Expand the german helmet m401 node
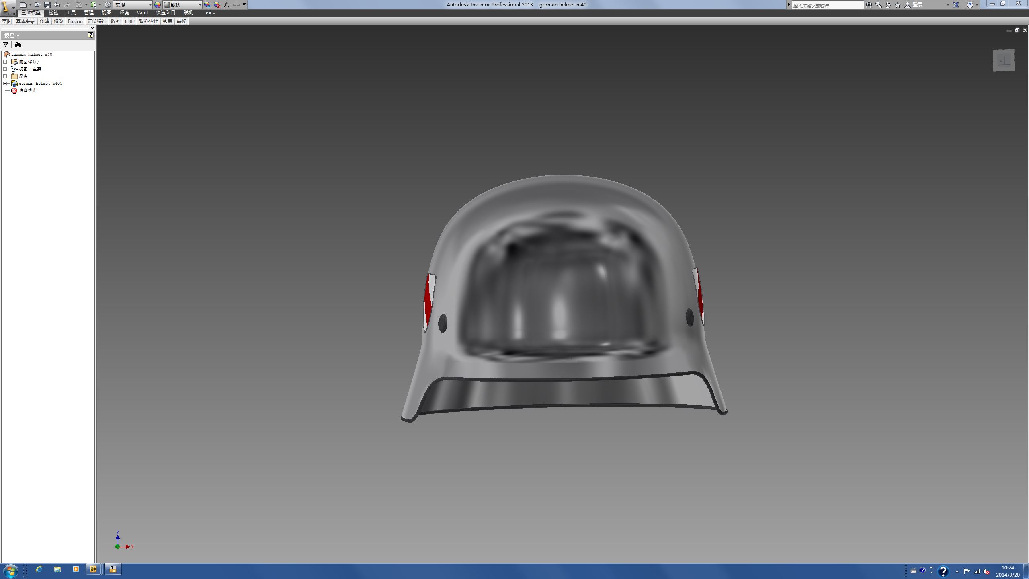Screen dimensions: 1029x579 pos(5,83)
